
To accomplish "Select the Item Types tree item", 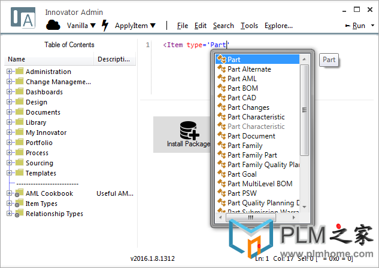I will point(41,204).
